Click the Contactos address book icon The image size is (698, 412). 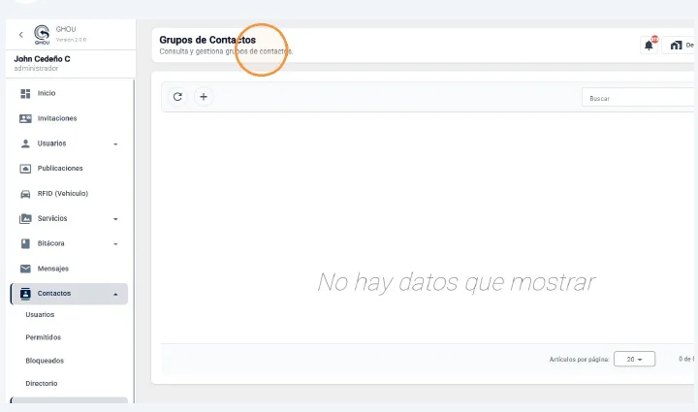[x=25, y=294]
